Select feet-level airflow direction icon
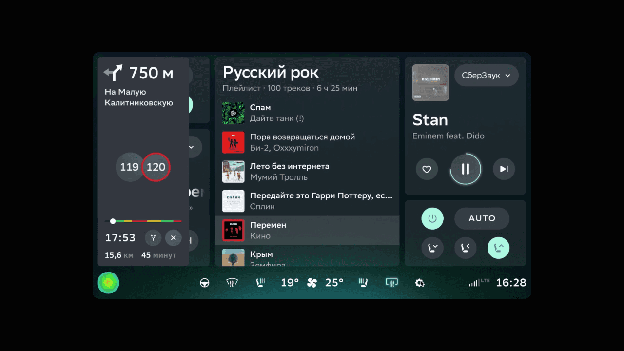This screenshot has height=351, width=624. 432,248
